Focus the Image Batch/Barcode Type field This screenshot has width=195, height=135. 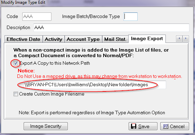pyautogui.click(x=130, y=17)
